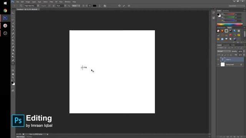
Task: Open the font size dropdown arrow
Action: [65, 6]
